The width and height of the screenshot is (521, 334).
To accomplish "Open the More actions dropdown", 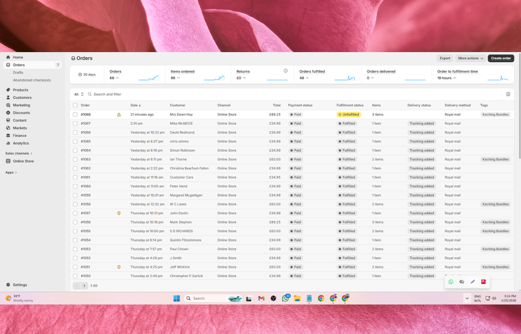I will tap(471, 58).
